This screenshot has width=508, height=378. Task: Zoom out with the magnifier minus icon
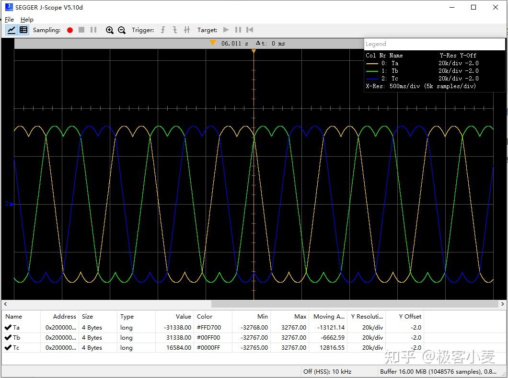point(122,30)
